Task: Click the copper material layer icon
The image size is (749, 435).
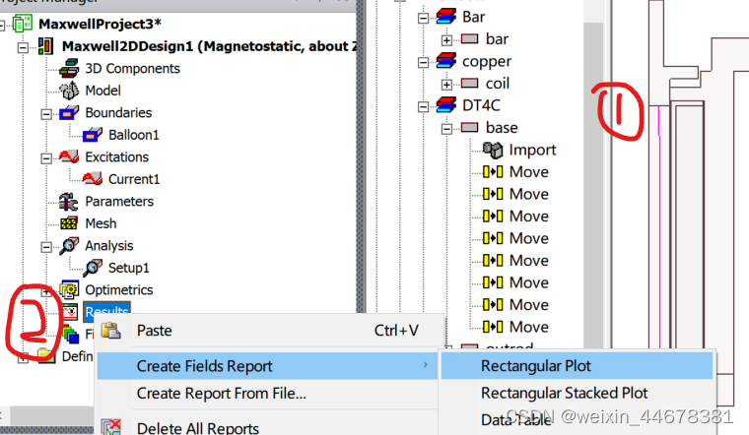Action: click(446, 61)
